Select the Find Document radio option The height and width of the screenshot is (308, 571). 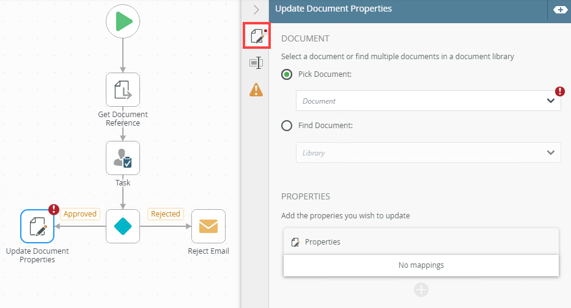click(x=287, y=126)
